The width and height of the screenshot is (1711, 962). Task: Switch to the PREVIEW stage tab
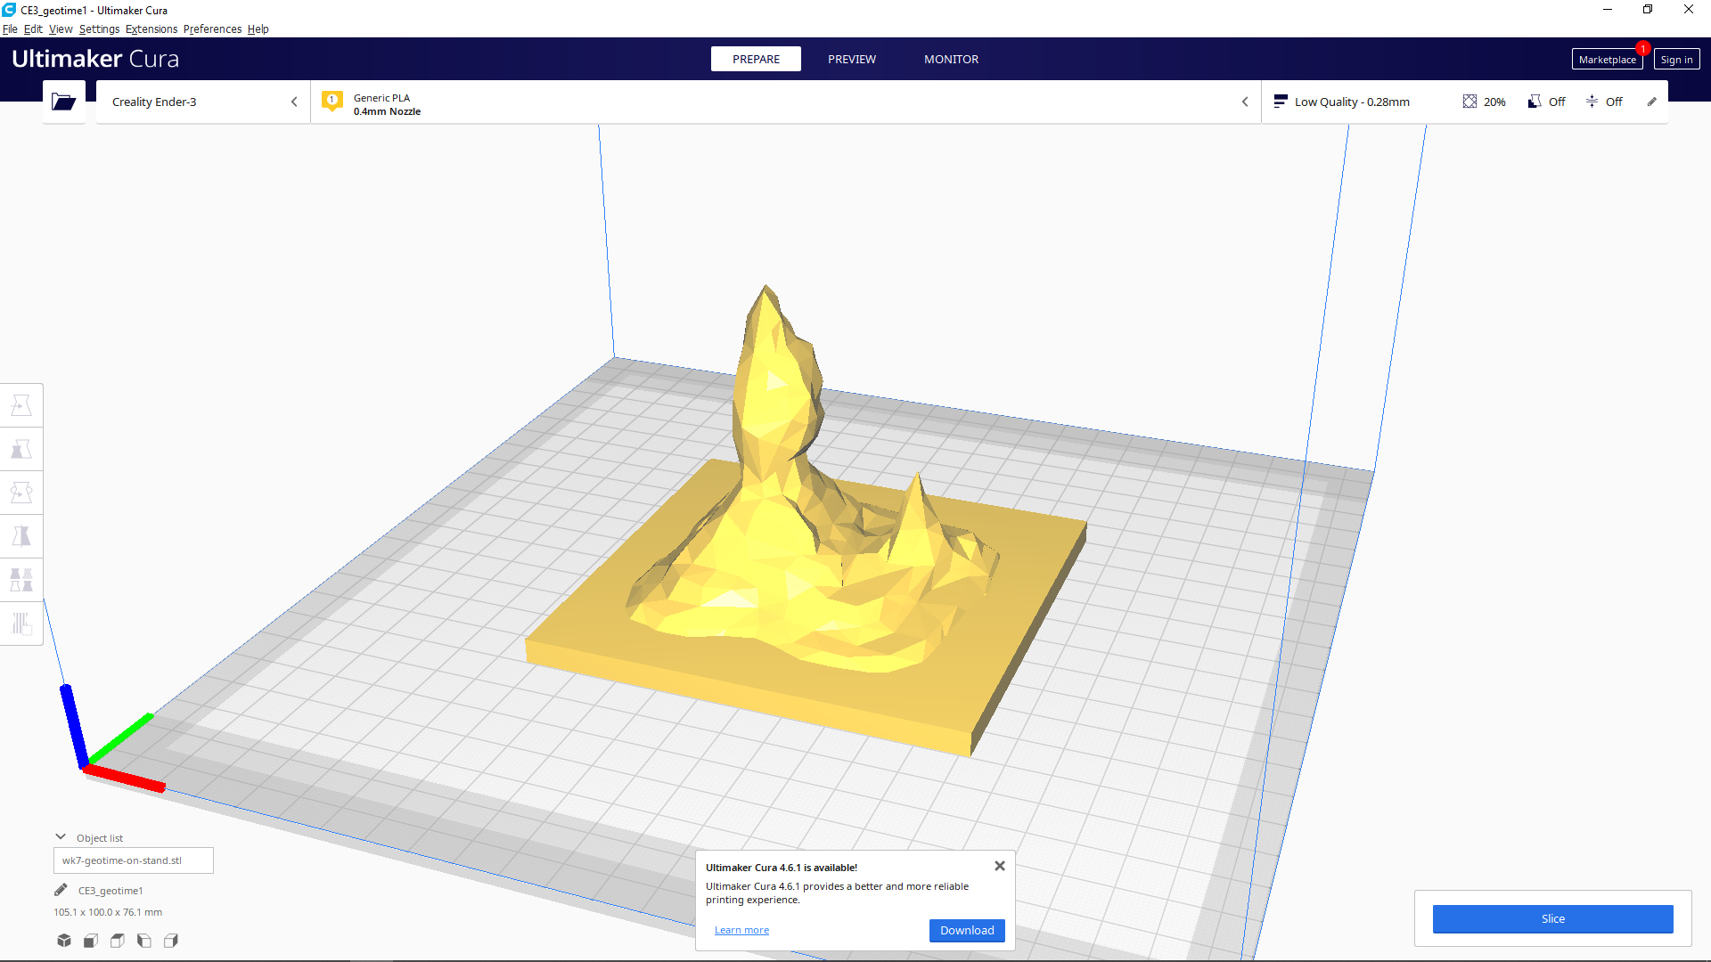pyautogui.click(x=851, y=59)
